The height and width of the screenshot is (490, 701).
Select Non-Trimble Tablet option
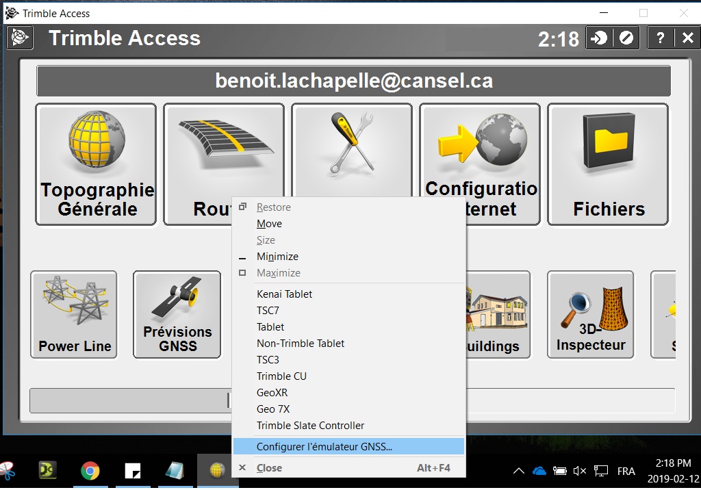click(348, 344)
